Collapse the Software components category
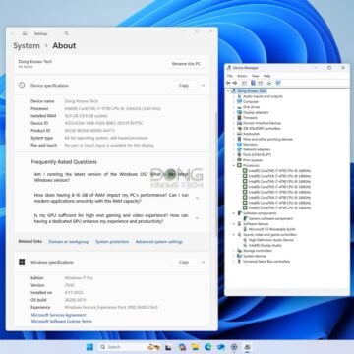The image size is (354, 354). click(234, 213)
